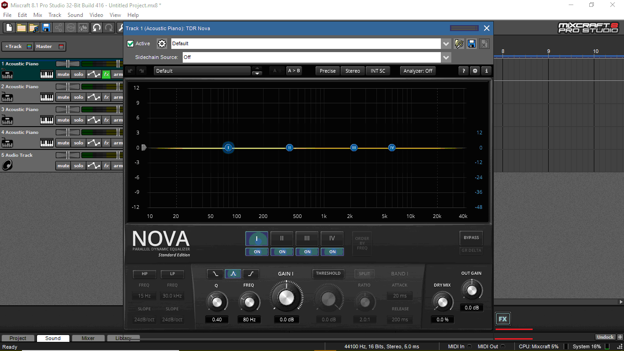
Task: Select band IV node on EQ graph
Action: coord(392,148)
